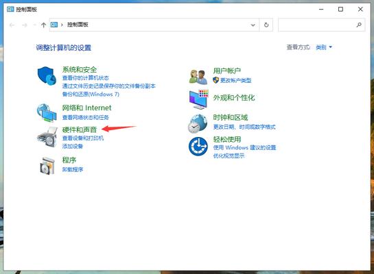Viewport: 374px width, 274px height.
Task: Minimize the 控制面板 window
Action: pos(321,10)
